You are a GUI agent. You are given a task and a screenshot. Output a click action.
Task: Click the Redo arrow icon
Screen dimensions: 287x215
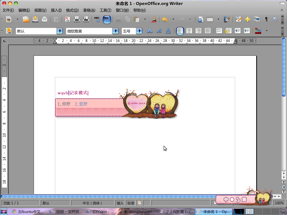(x=182, y=19)
